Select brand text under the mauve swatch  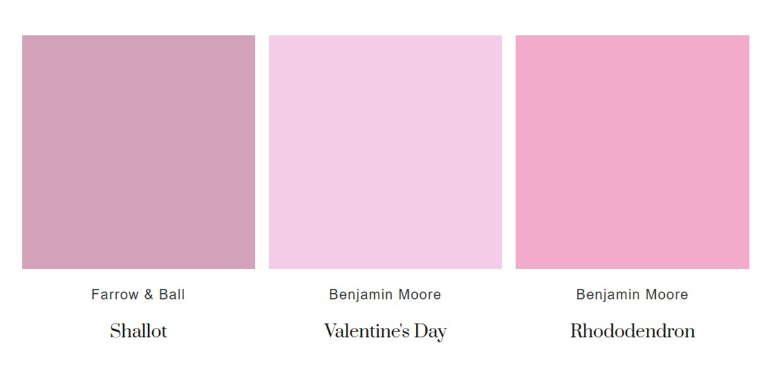pyautogui.click(x=139, y=295)
